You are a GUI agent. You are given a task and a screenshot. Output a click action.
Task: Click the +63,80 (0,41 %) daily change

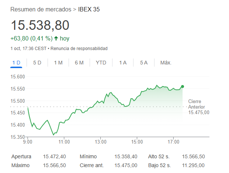[31, 38]
